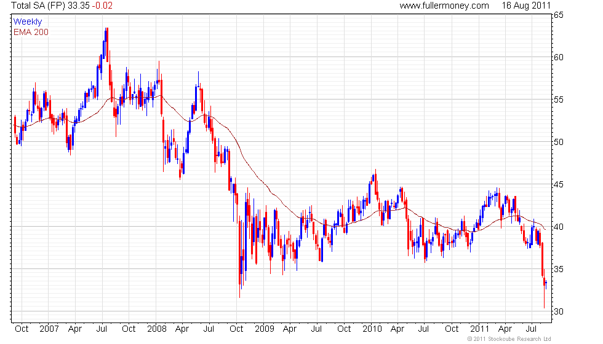Click the 'Total SA (FP)' chart title
Screen dimensions: 603x344
click(38, 6)
